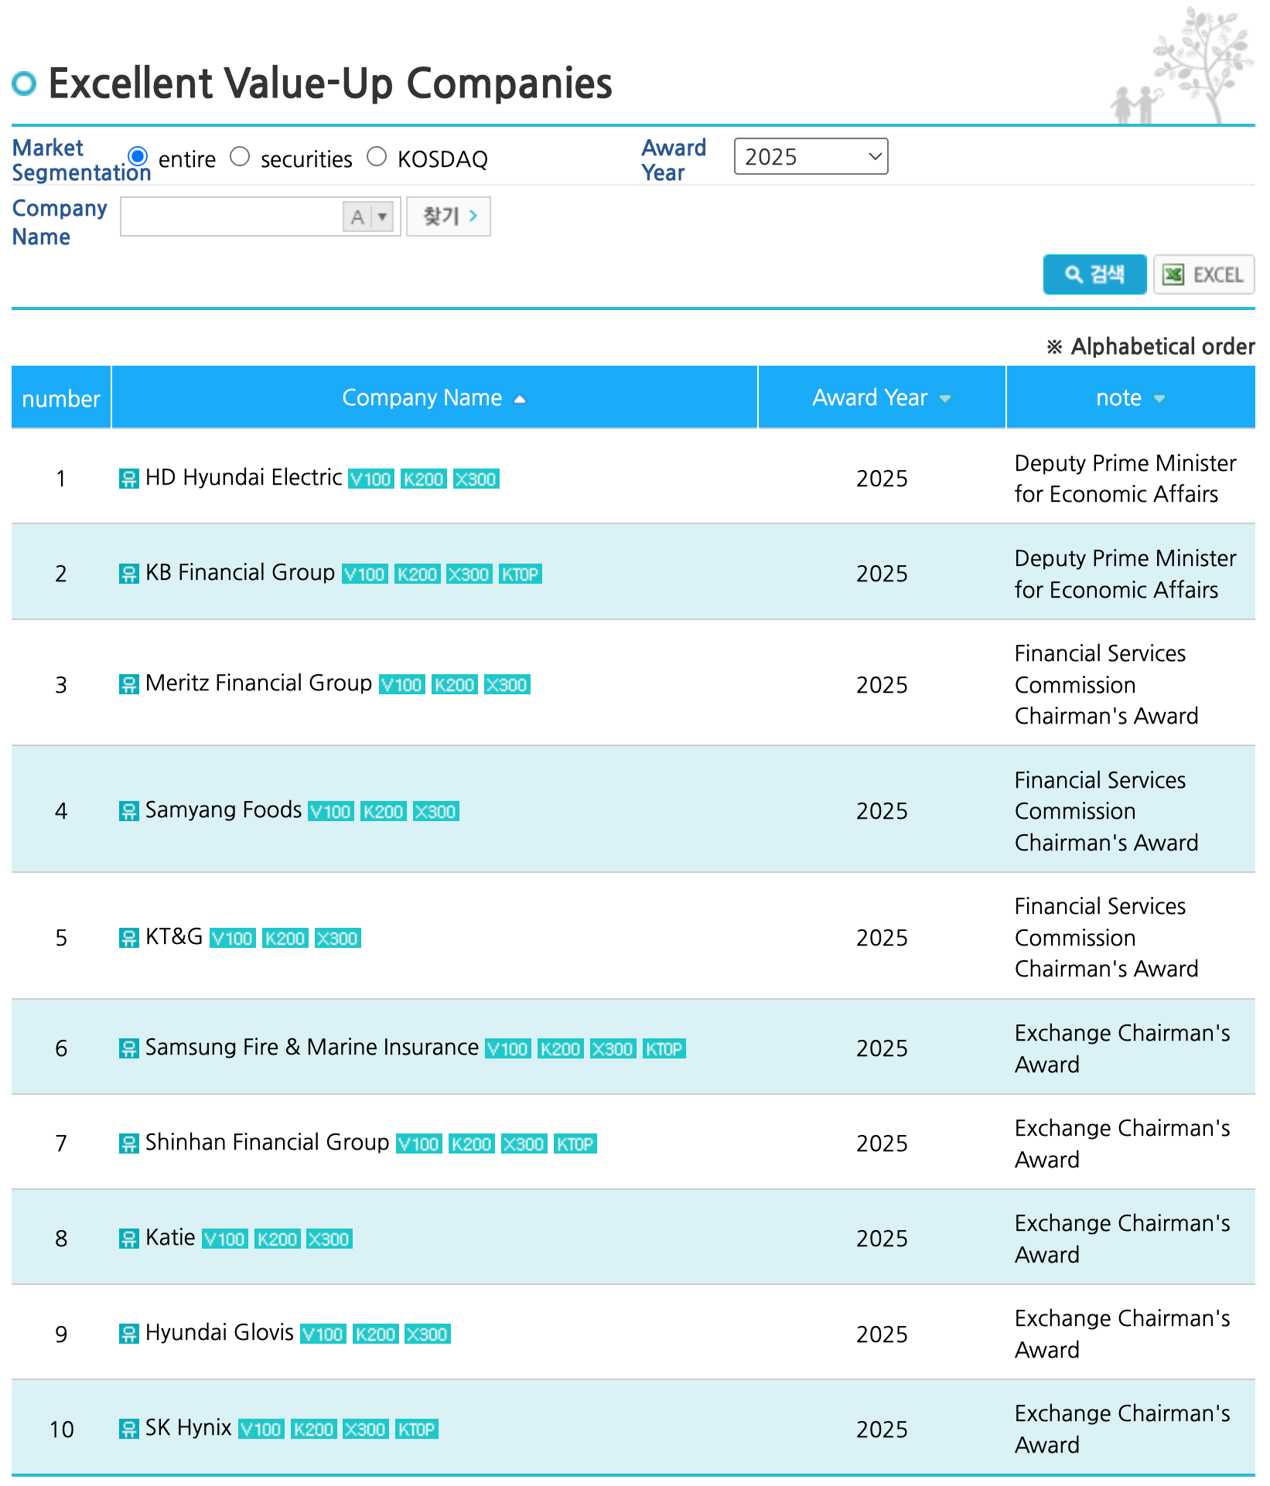
Task: Select the 'entire' market radio button
Action: [x=138, y=157]
